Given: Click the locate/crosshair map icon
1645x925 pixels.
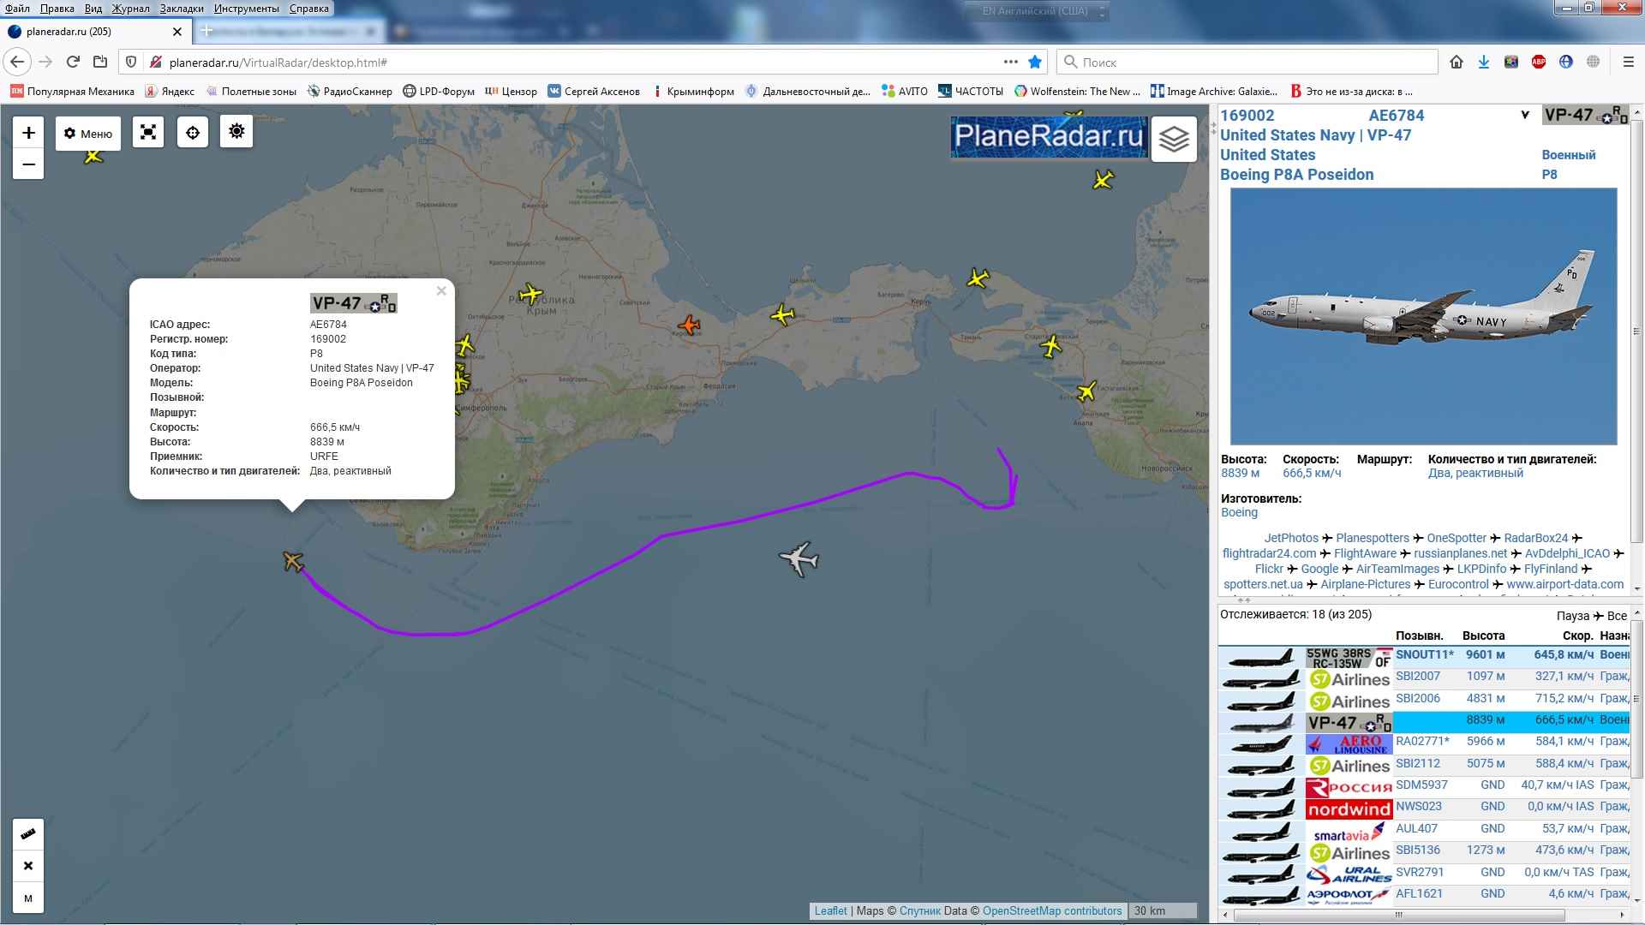Looking at the screenshot, I should point(193,133).
